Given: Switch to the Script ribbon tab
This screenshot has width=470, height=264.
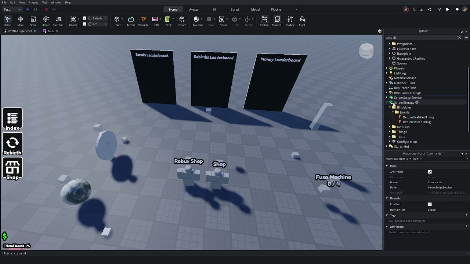Looking at the screenshot, I should [235, 10].
